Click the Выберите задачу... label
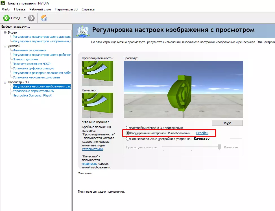Screen dimensions: 275x211 pyautogui.click(x=16, y=27)
